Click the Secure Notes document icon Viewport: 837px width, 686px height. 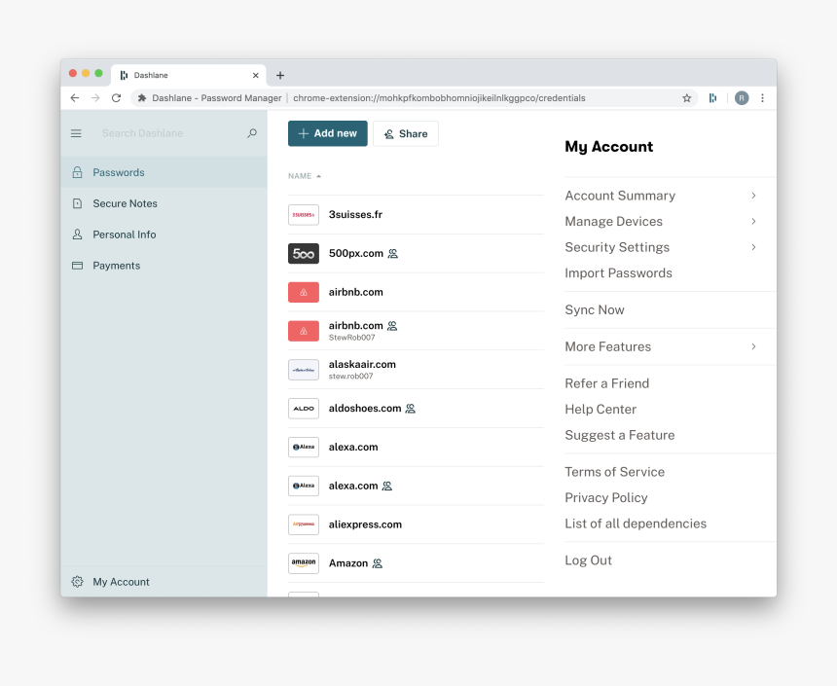point(78,203)
